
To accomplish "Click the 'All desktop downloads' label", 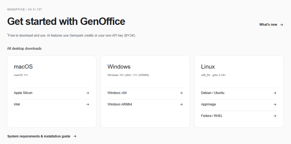I will pos(24,49).
